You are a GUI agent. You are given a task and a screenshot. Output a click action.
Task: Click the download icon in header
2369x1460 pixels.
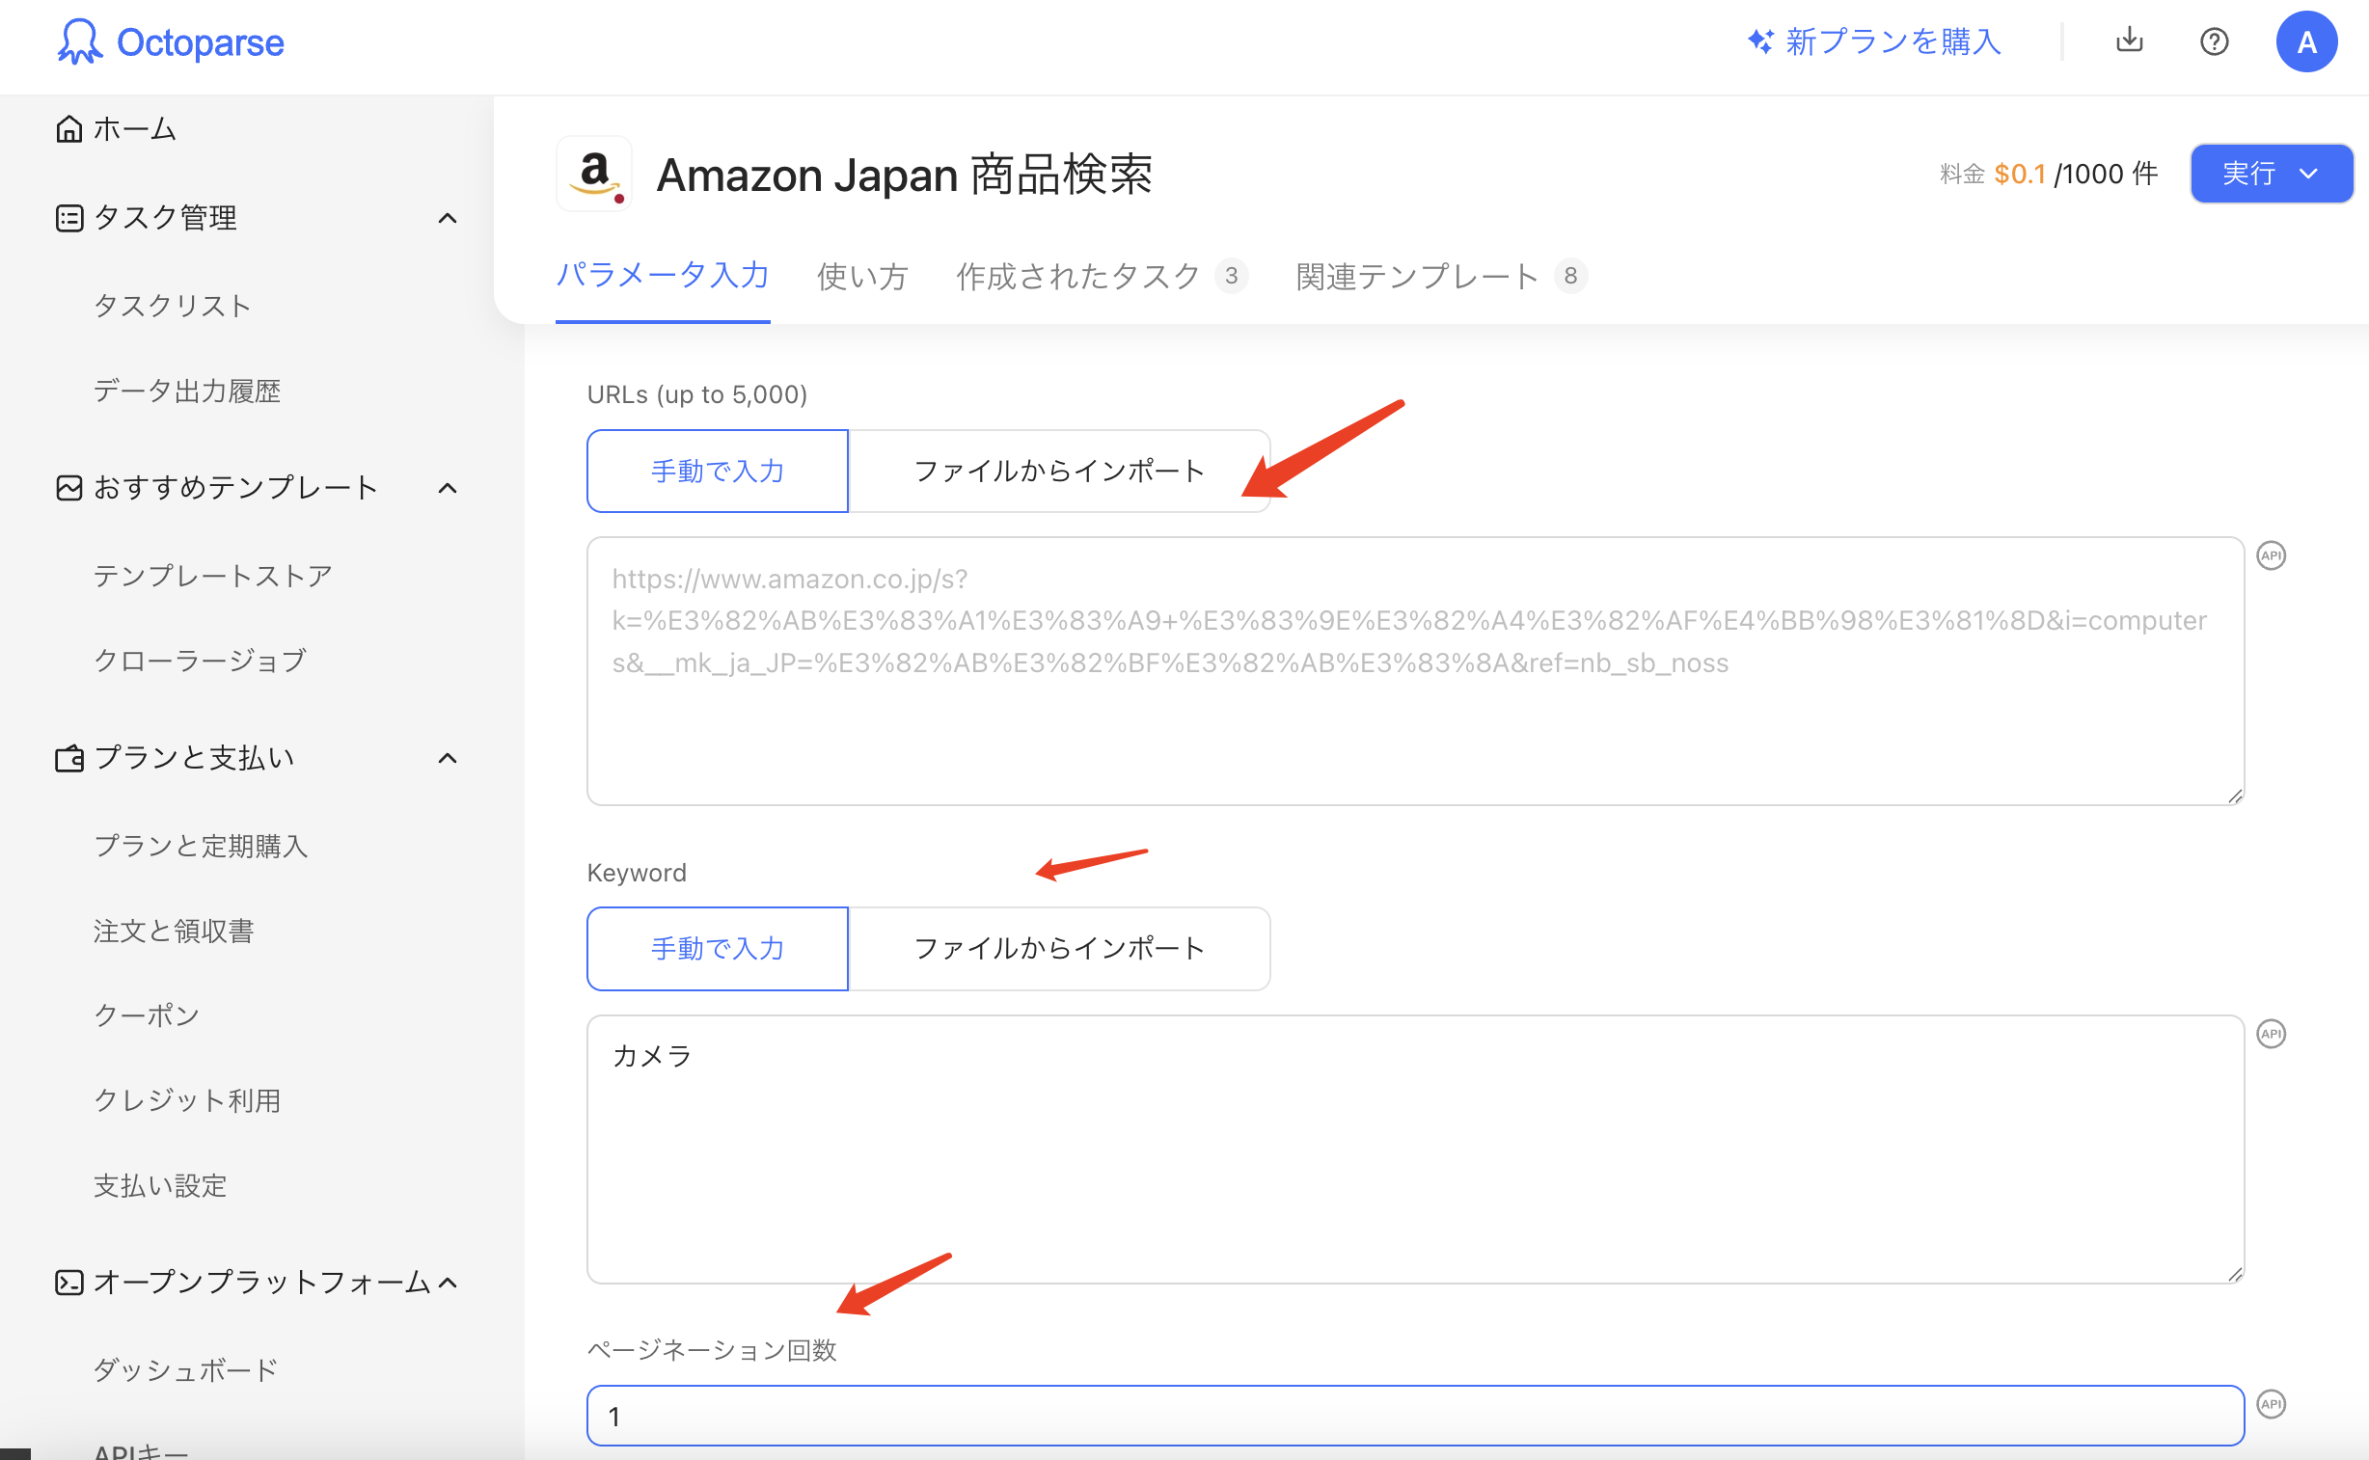tap(2129, 41)
